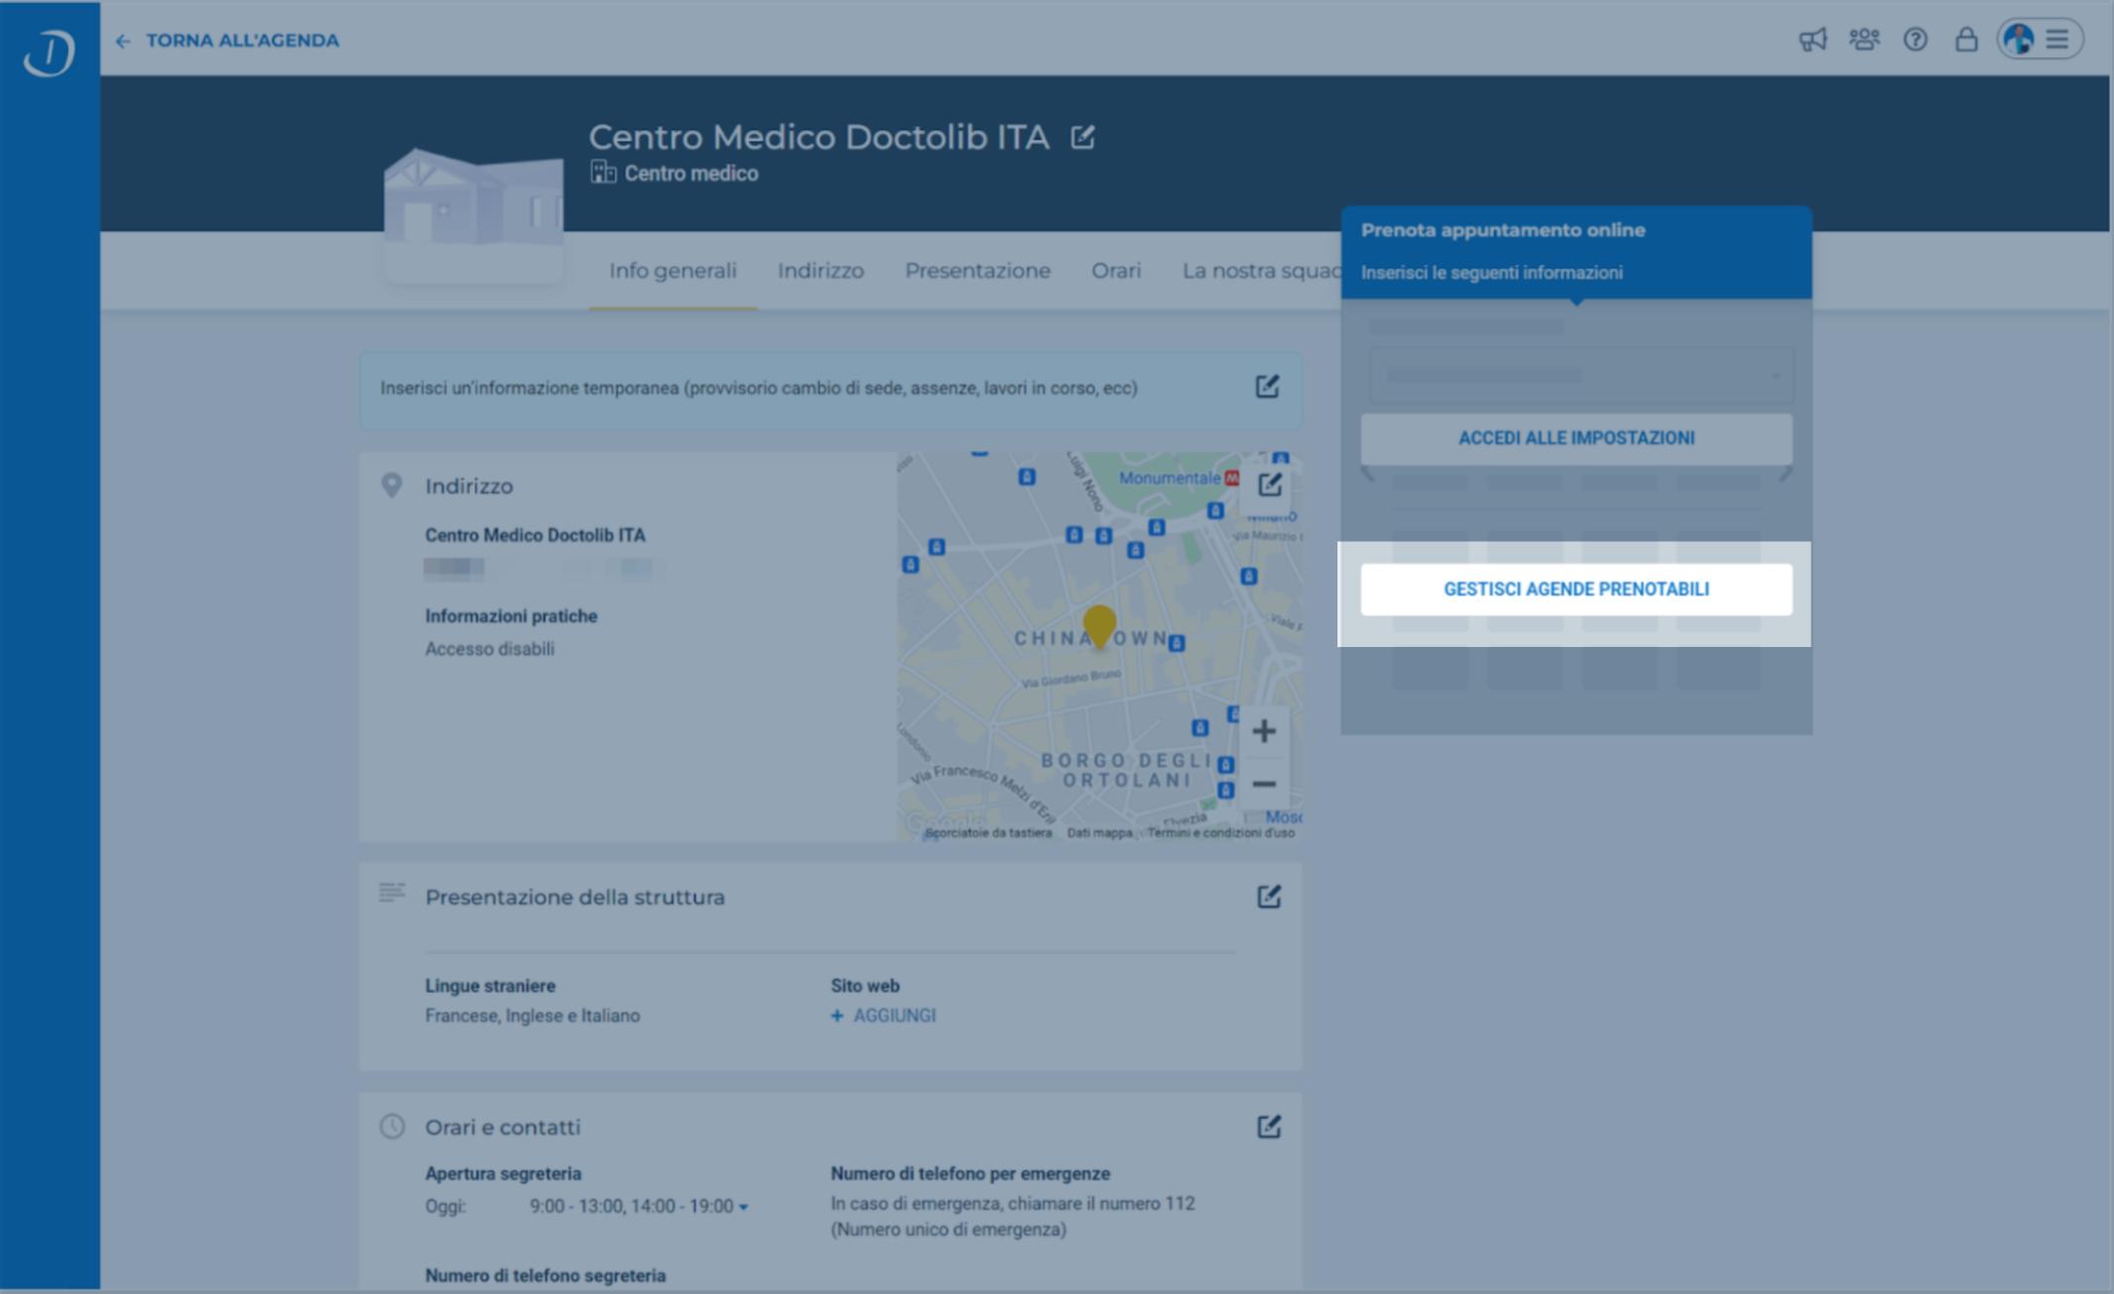
Task: Open the Orari tab
Action: (1115, 270)
